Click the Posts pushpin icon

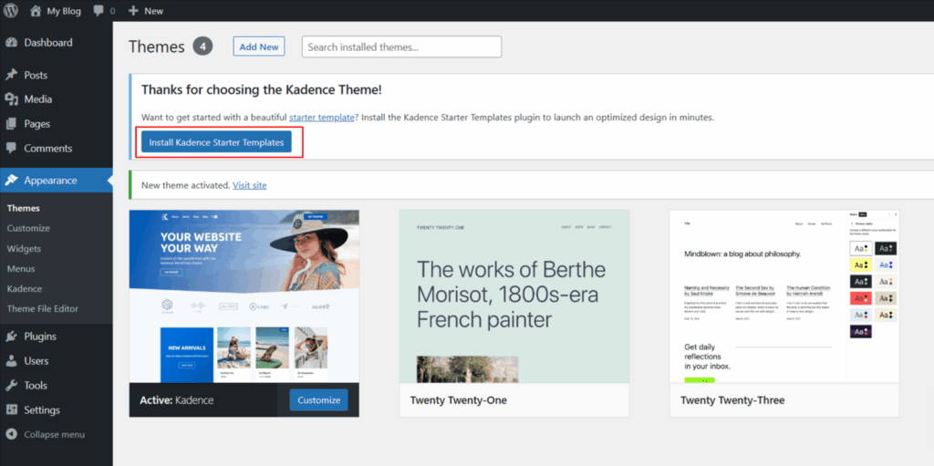(x=12, y=75)
